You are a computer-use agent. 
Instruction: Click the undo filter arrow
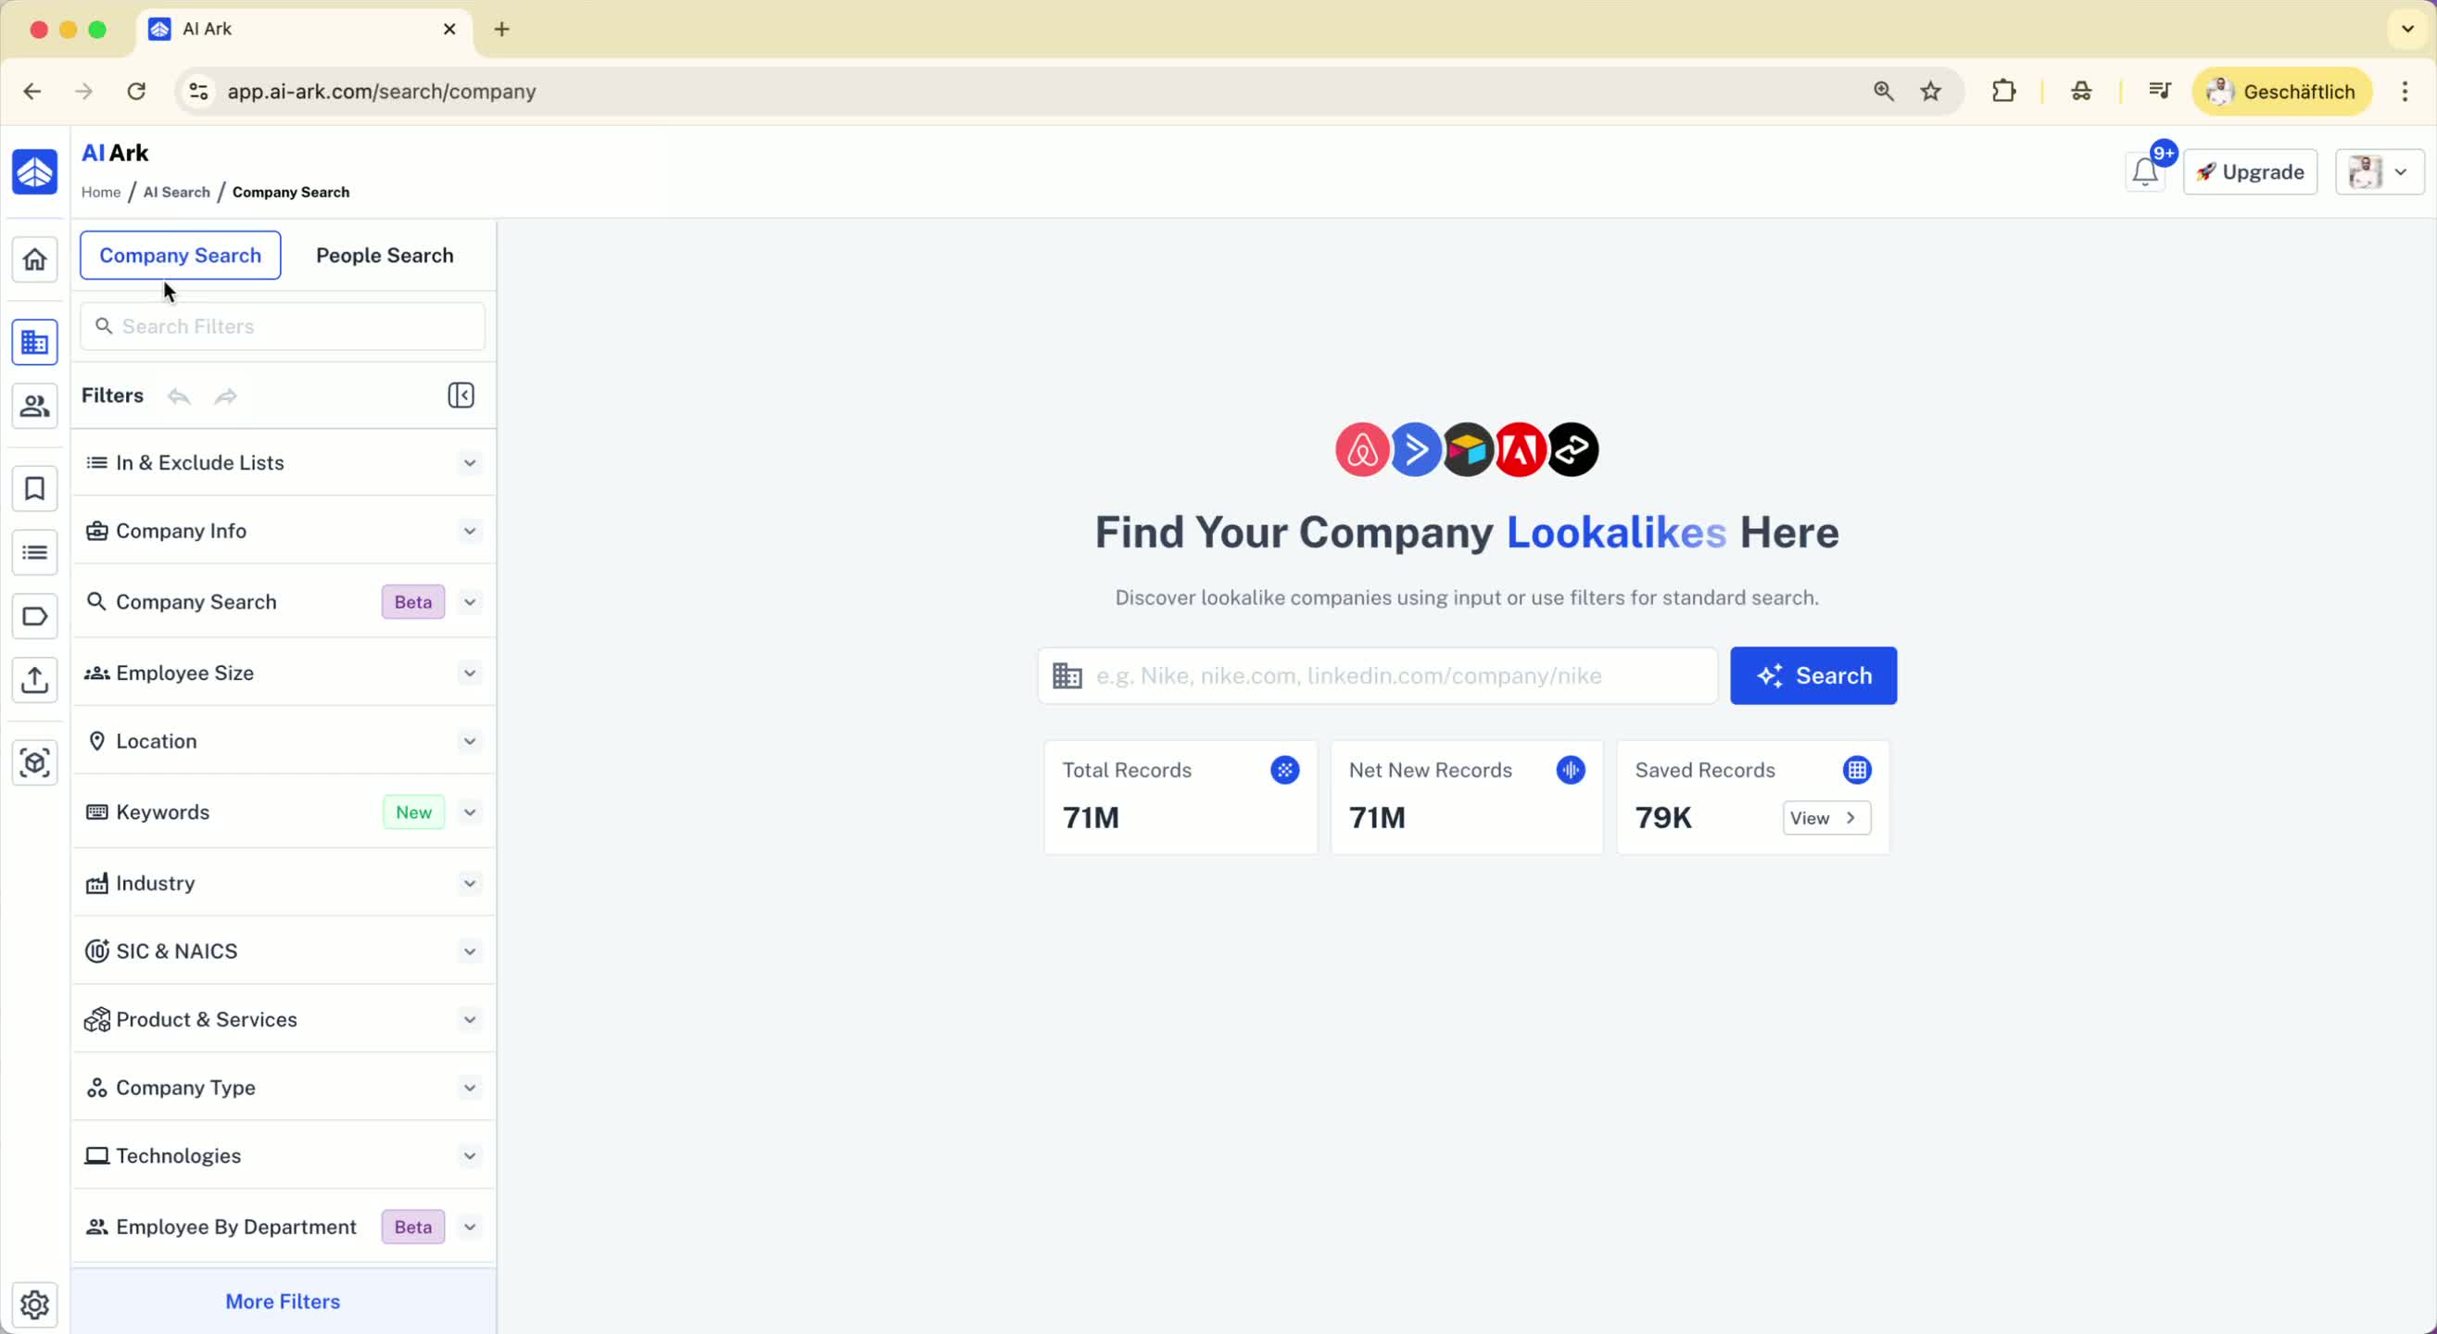(x=179, y=396)
